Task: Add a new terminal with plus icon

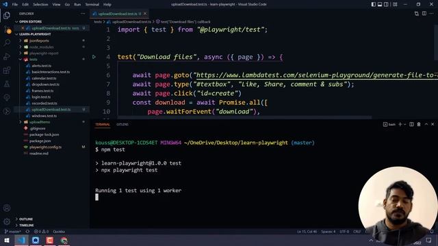Action: (x=400, y=124)
